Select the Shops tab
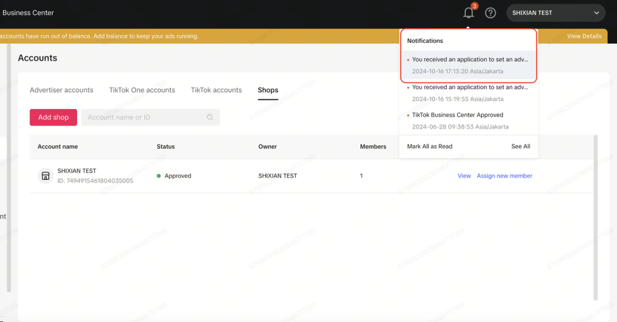Viewport: 617px width, 322px height. click(268, 90)
